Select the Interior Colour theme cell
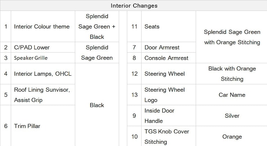This screenshot has width=267, height=146. point(42,27)
